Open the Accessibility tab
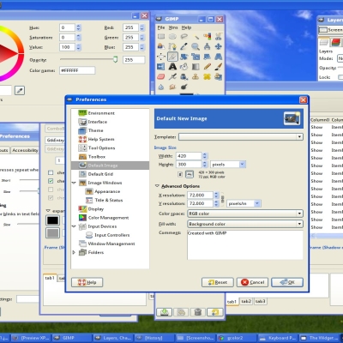The height and width of the screenshot is (343, 343). tap(25, 150)
